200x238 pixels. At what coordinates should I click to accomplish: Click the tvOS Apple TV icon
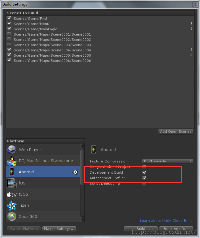[x=12, y=194]
